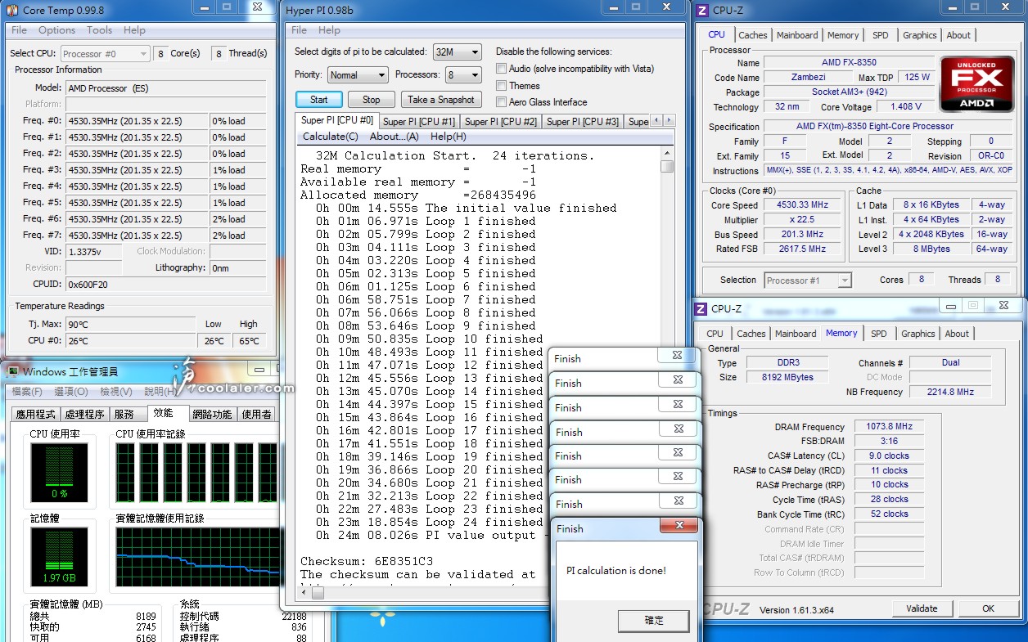The image size is (1028, 642).
Task: Enable Audio service disable checkbox
Action: click(501, 69)
